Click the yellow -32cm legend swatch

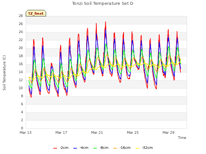tap(137, 148)
